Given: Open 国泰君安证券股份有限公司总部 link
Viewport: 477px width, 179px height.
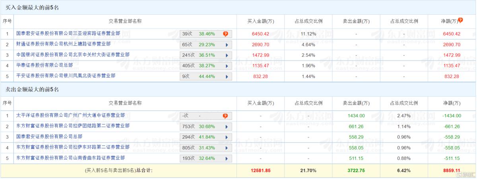Looking at the screenshot, I should point(49,136).
